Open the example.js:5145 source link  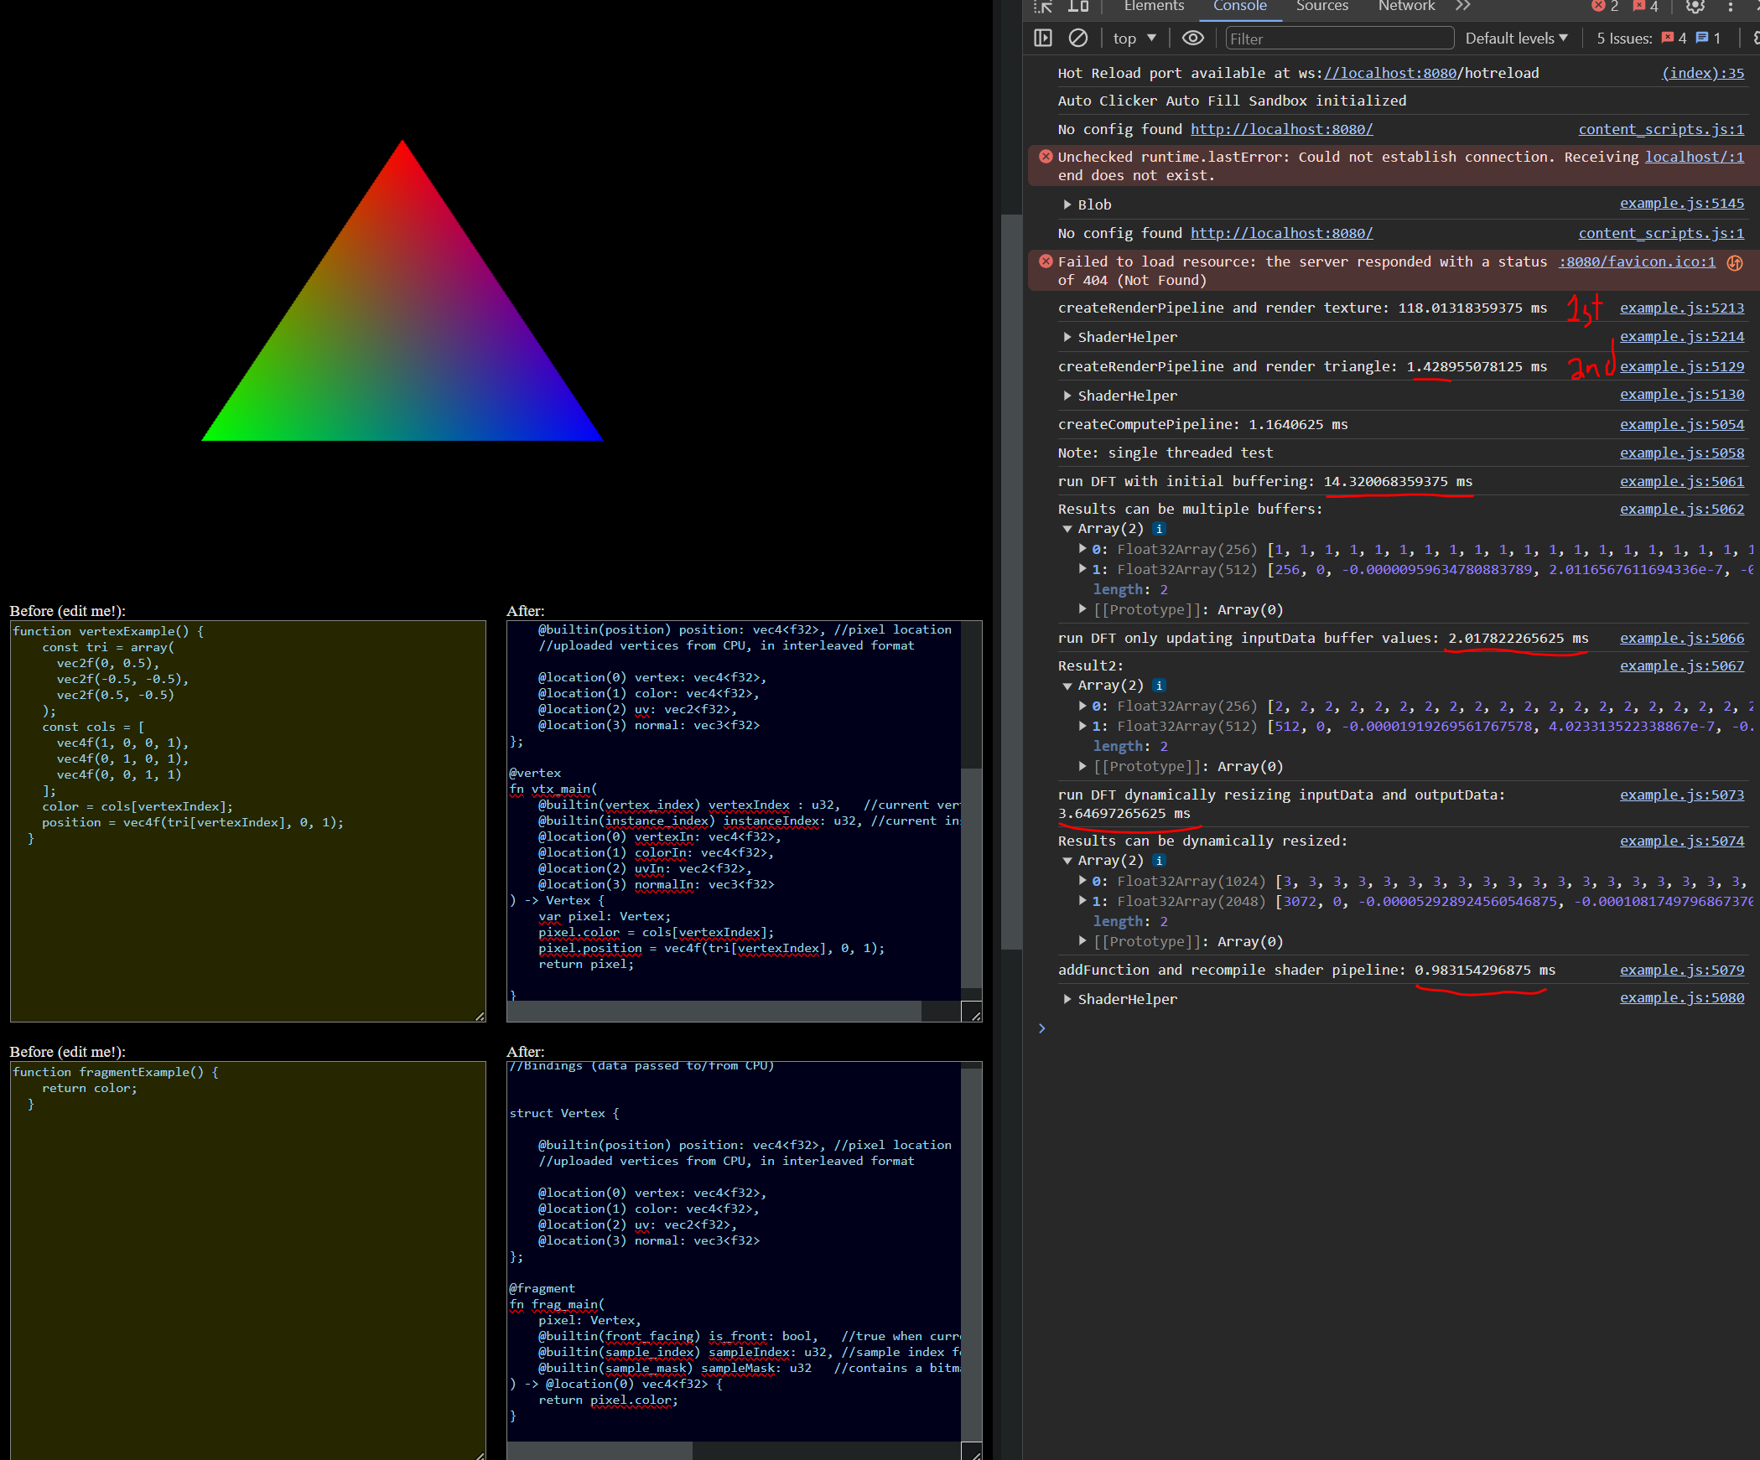click(1682, 204)
